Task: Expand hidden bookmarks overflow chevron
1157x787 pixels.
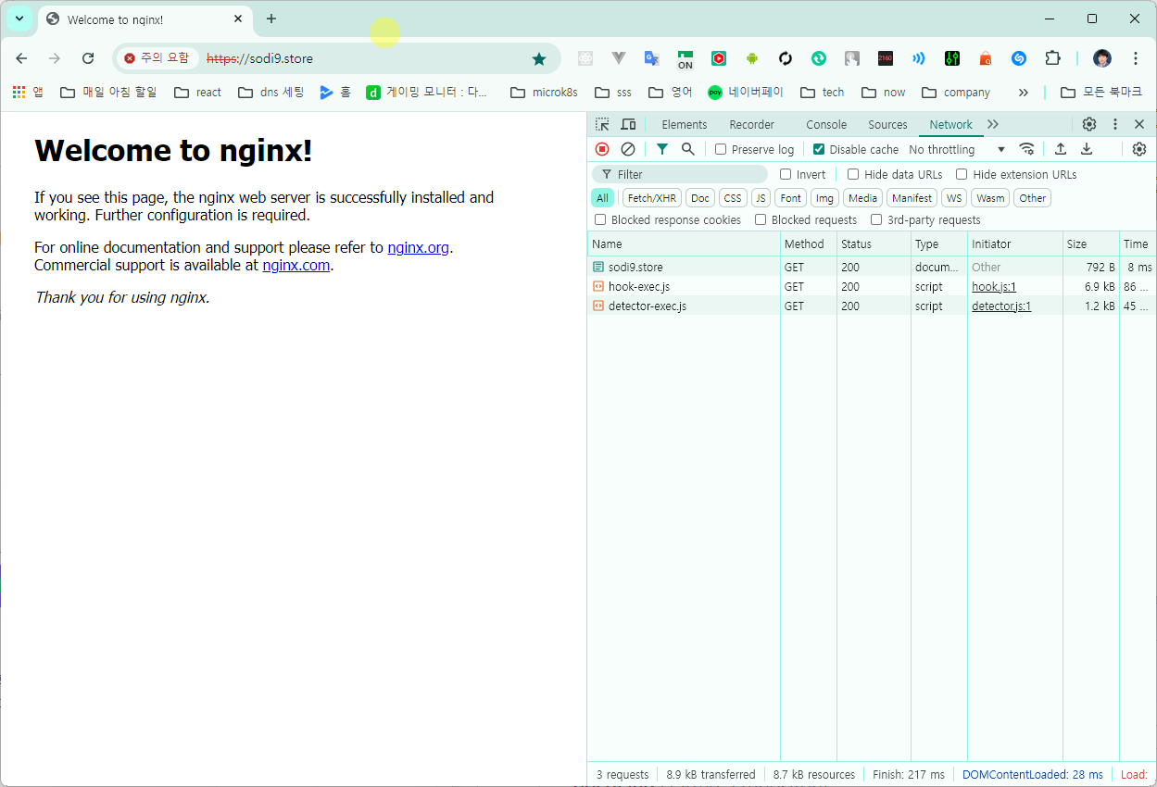Action: 1024,93
